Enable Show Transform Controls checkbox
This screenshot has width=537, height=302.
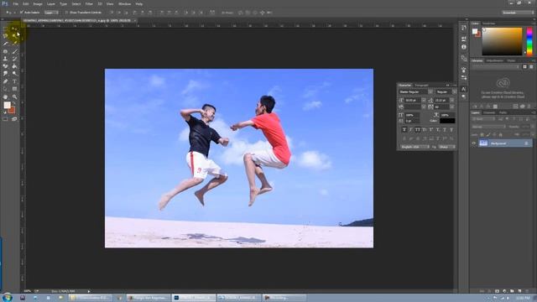66,13
